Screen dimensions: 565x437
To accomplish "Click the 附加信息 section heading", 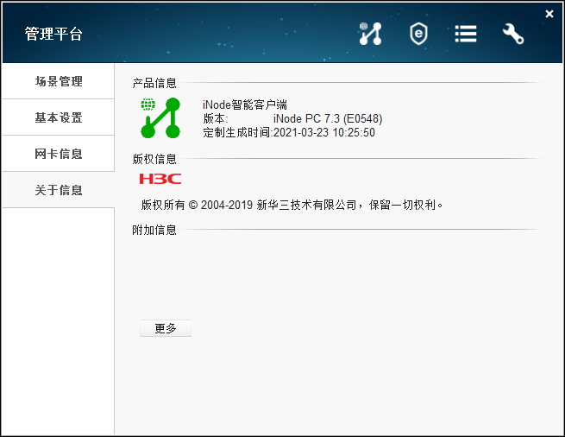I will point(154,230).
